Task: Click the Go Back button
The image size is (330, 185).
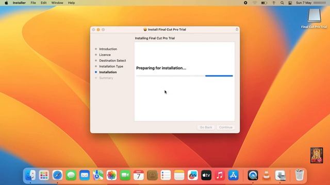Action: [x=206, y=127]
